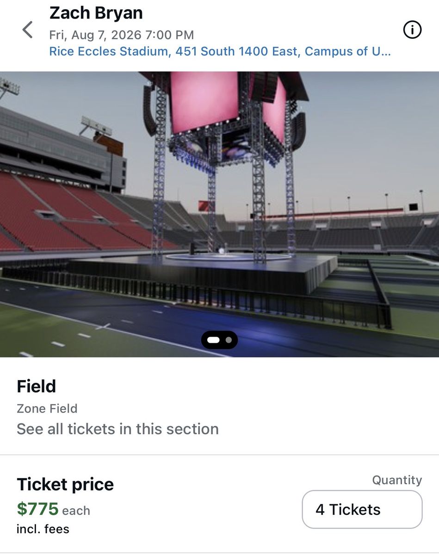
Task: Tap the green $775 price
Action: pyautogui.click(x=37, y=509)
